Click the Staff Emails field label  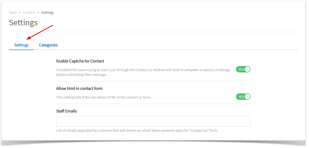67,111
